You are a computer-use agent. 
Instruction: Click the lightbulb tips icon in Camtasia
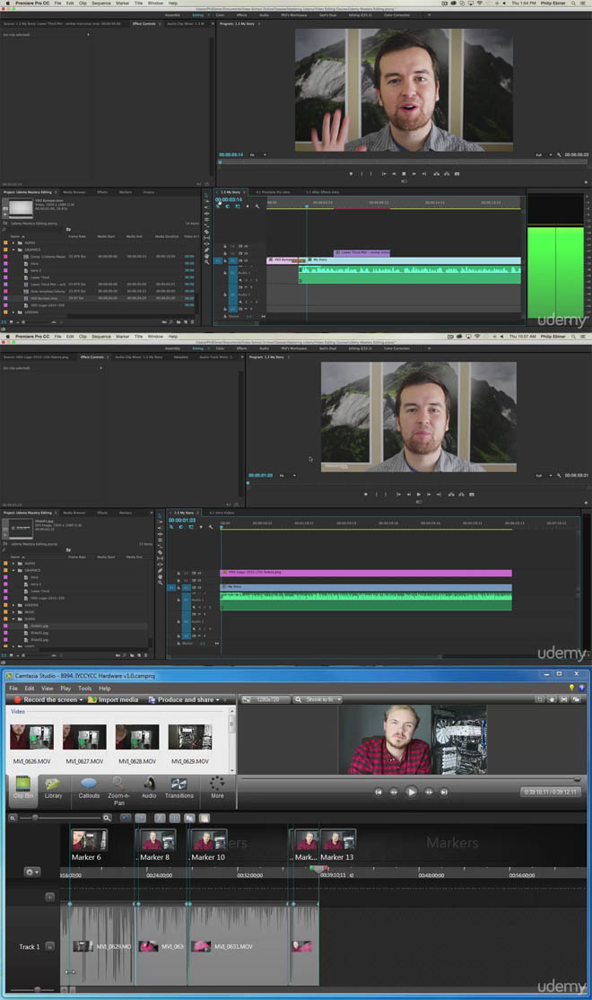pyautogui.click(x=571, y=688)
